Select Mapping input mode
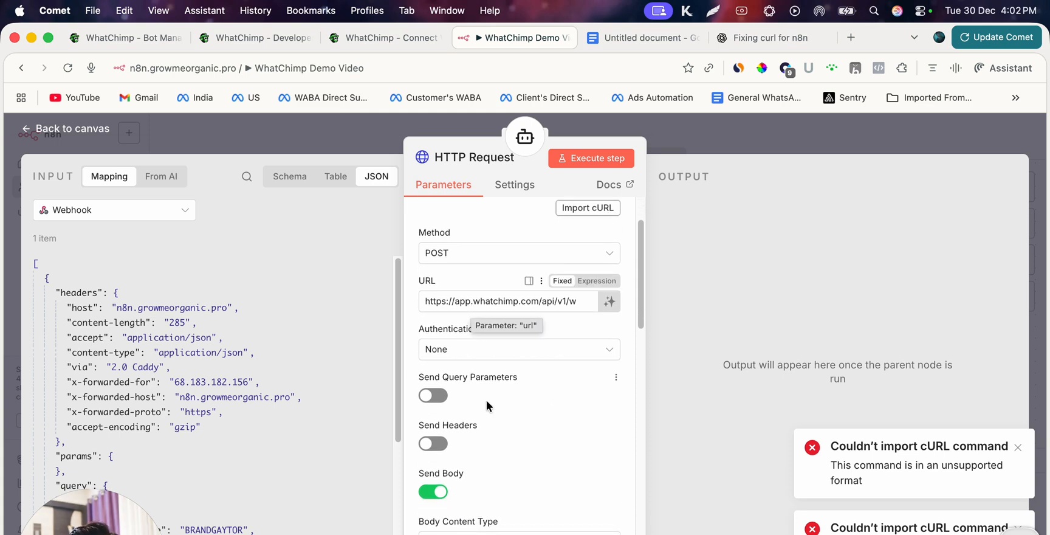1050x535 pixels. (x=109, y=176)
